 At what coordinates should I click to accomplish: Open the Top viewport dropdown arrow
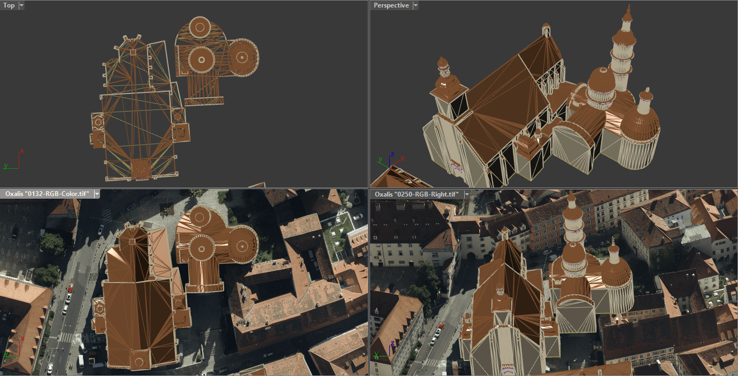pyautogui.click(x=21, y=5)
